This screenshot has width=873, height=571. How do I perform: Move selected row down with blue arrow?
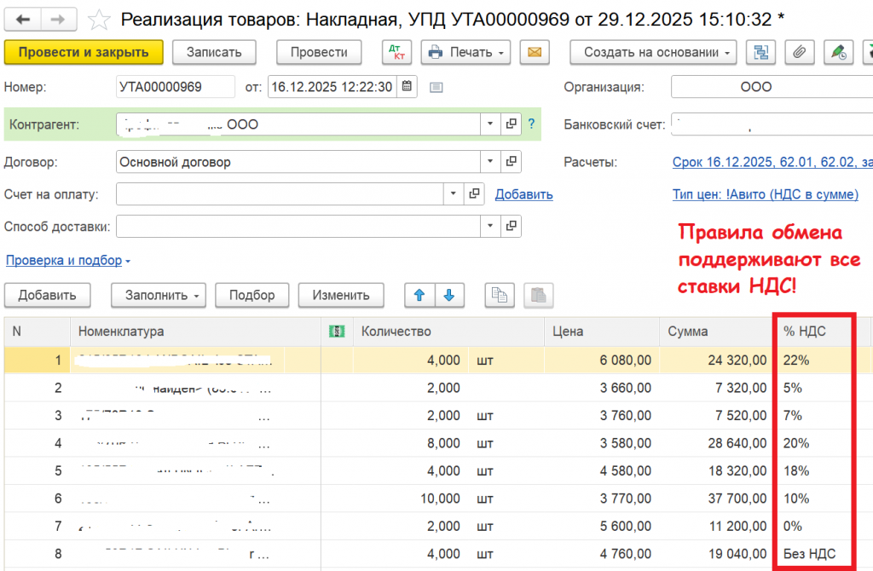(449, 295)
